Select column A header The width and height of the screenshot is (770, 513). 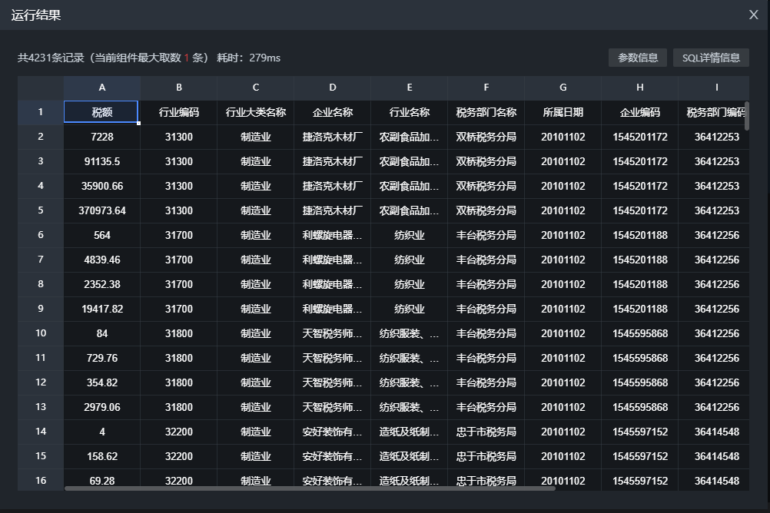point(102,88)
